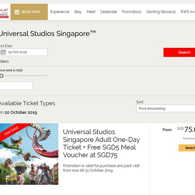Open the Celebrate menu
This screenshot has width=195, height=195.
click(x=108, y=12)
